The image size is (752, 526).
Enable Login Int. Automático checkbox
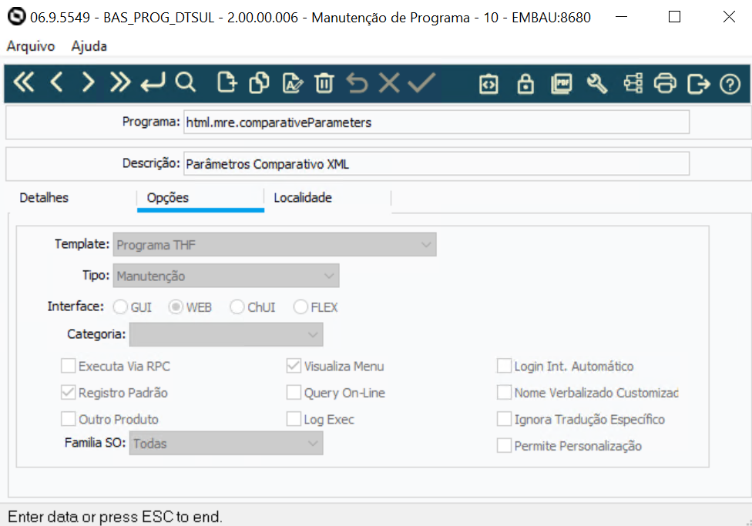point(504,366)
